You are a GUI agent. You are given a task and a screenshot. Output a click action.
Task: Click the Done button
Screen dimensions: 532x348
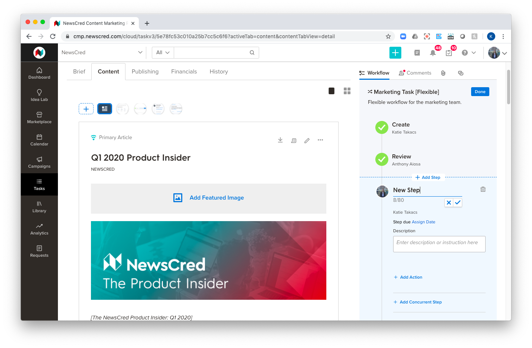(x=480, y=92)
